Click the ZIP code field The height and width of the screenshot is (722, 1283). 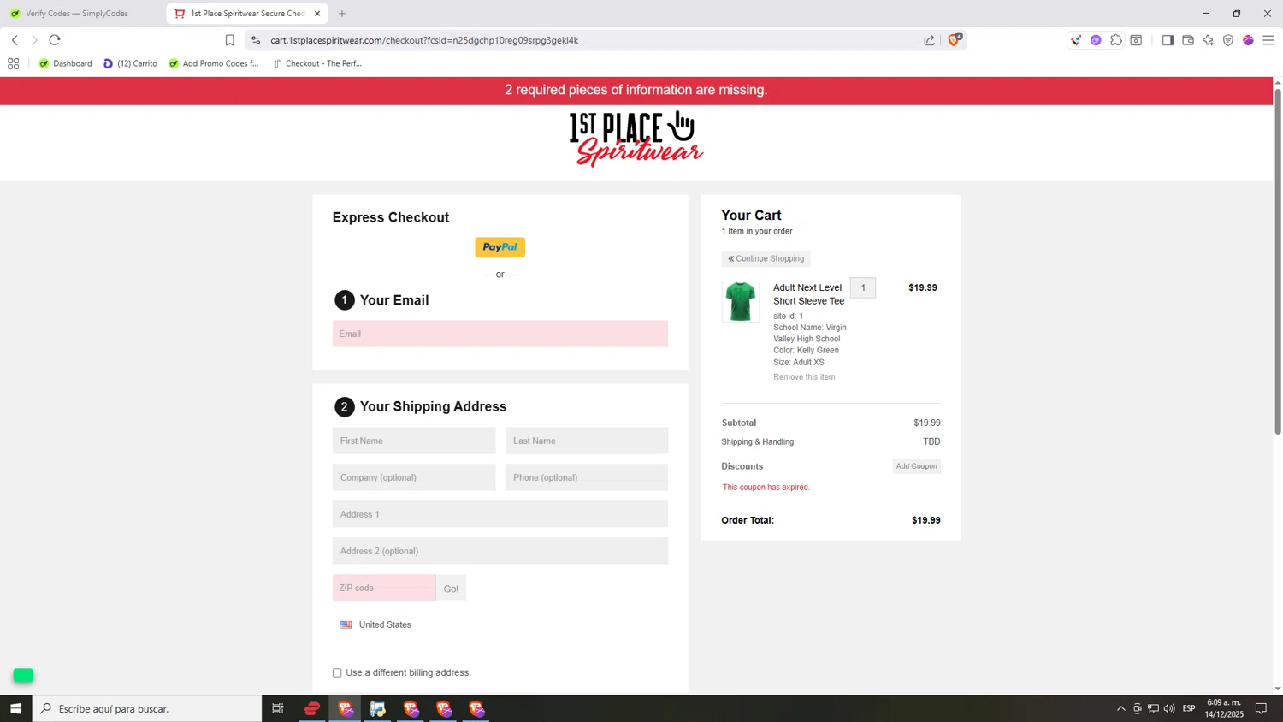coord(383,588)
